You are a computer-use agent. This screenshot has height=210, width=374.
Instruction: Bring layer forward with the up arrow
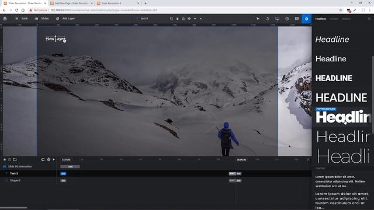tap(201, 19)
